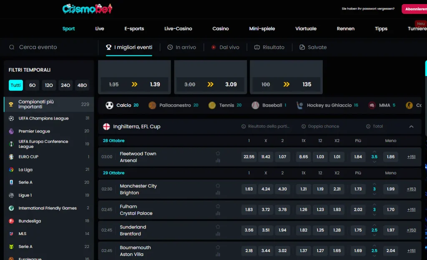Click the info icon next to Total
This screenshot has height=260, width=427.
(368, 127)
